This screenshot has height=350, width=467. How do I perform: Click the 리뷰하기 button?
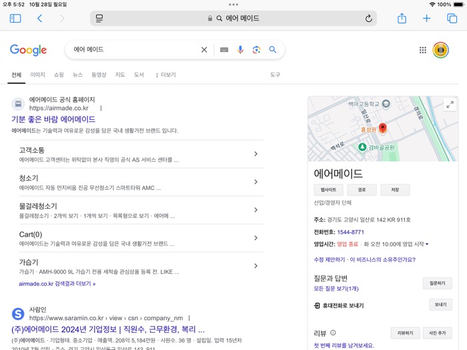(x=406, y=333)
